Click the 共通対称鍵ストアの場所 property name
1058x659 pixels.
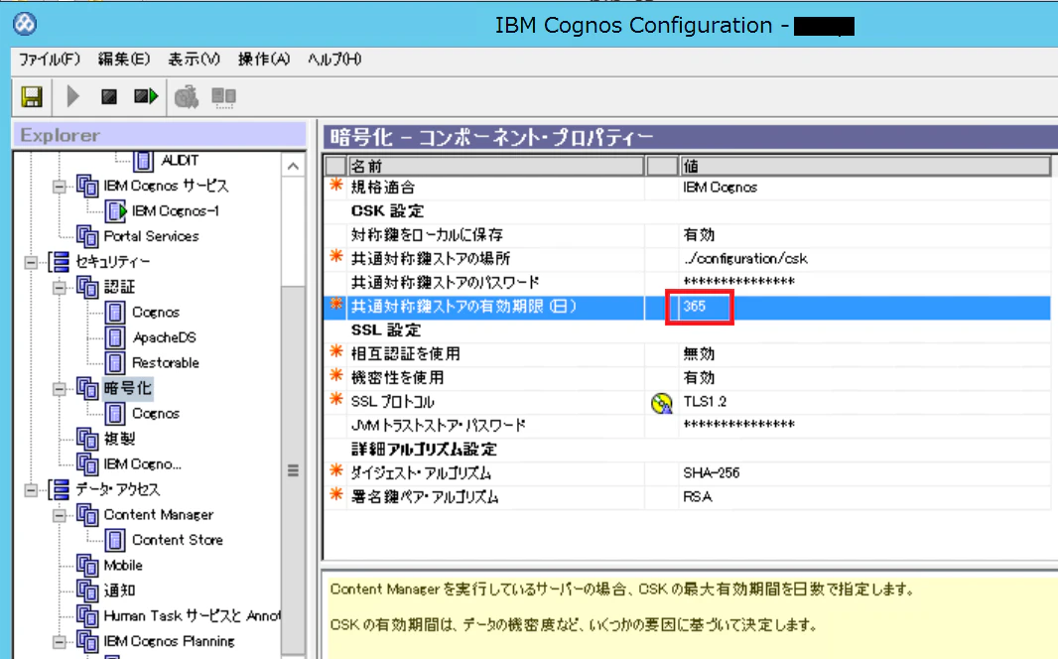(x=431, y=259)
